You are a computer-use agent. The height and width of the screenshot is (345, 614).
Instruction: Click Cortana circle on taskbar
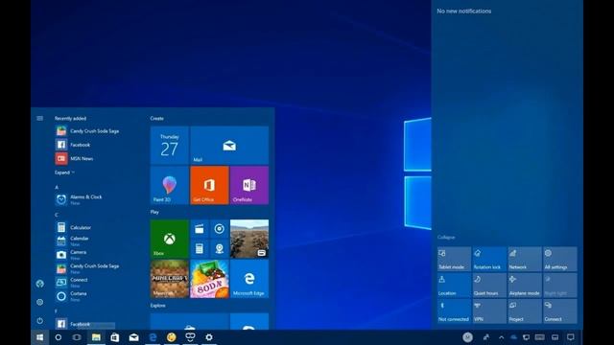(x=58, y=337)
